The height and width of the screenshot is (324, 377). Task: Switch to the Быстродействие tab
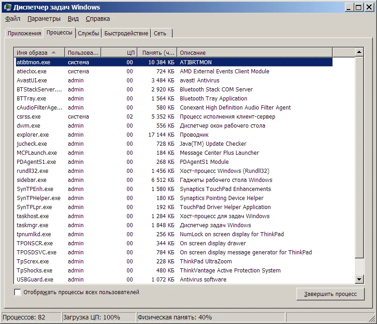pyautogui.click(x=126, y=33)
